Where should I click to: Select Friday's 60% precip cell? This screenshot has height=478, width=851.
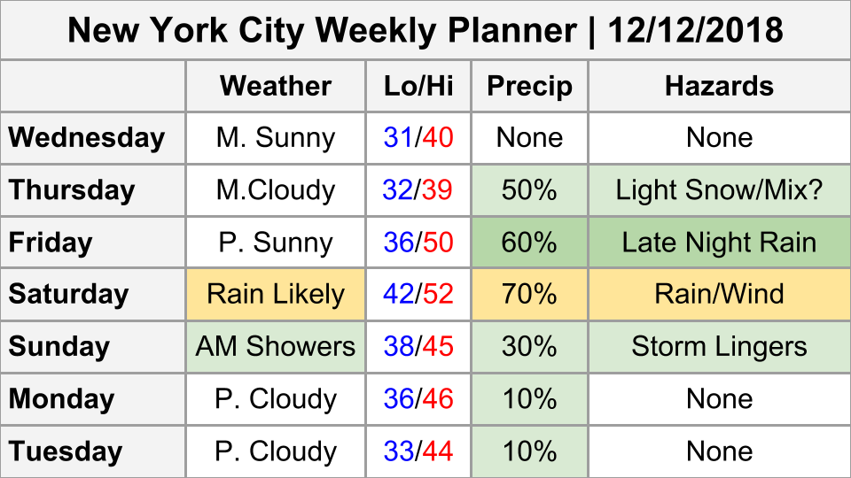[x=530, y=243]
